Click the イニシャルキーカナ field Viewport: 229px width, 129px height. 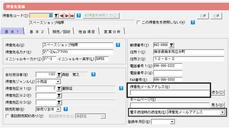coord(49,59)
